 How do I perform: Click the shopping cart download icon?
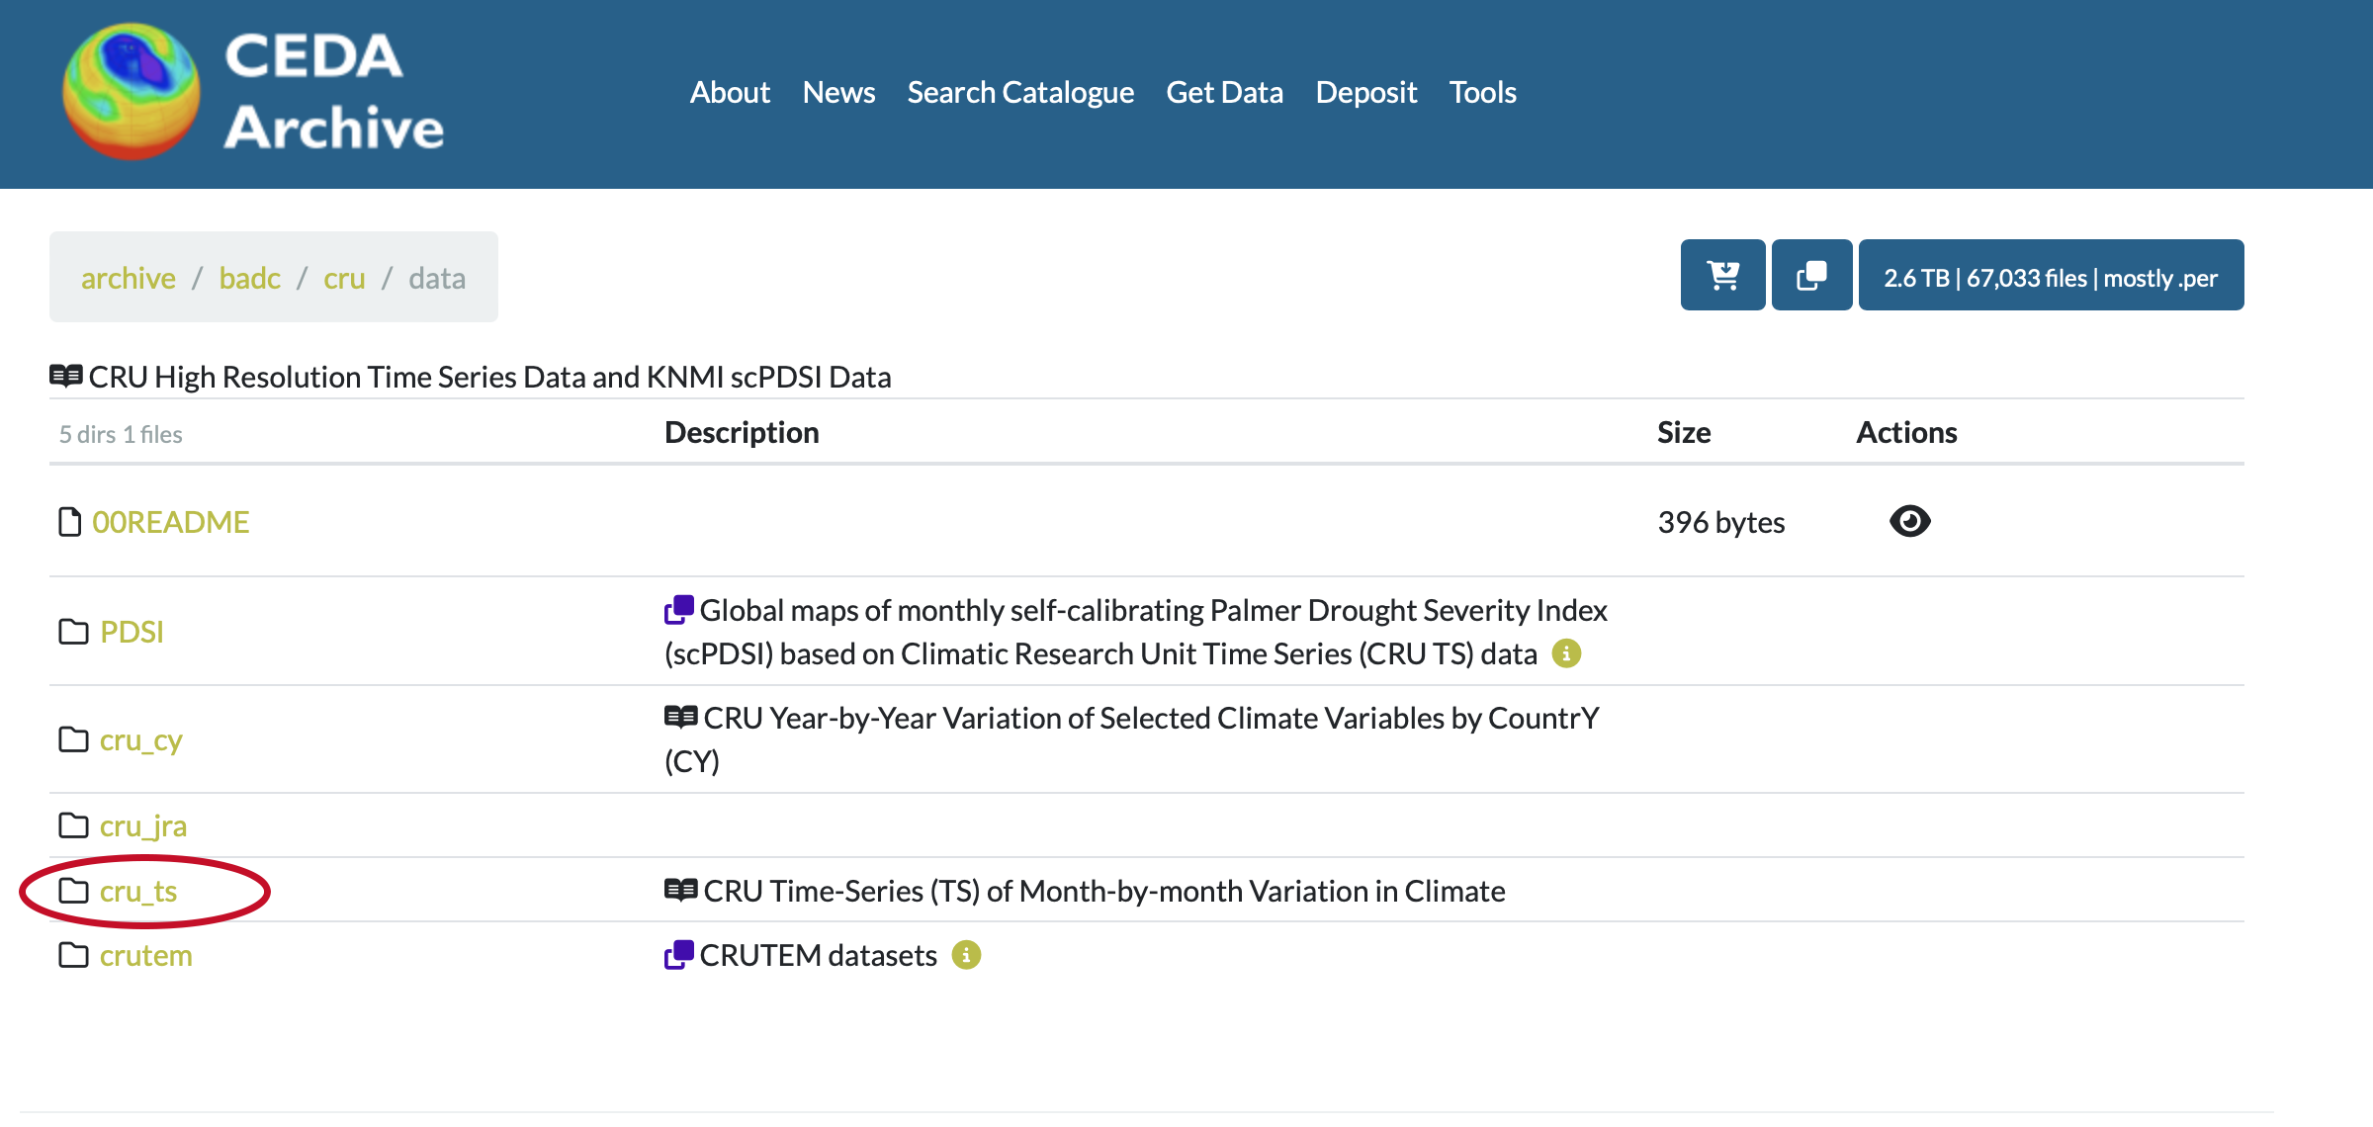(1722, 276)
